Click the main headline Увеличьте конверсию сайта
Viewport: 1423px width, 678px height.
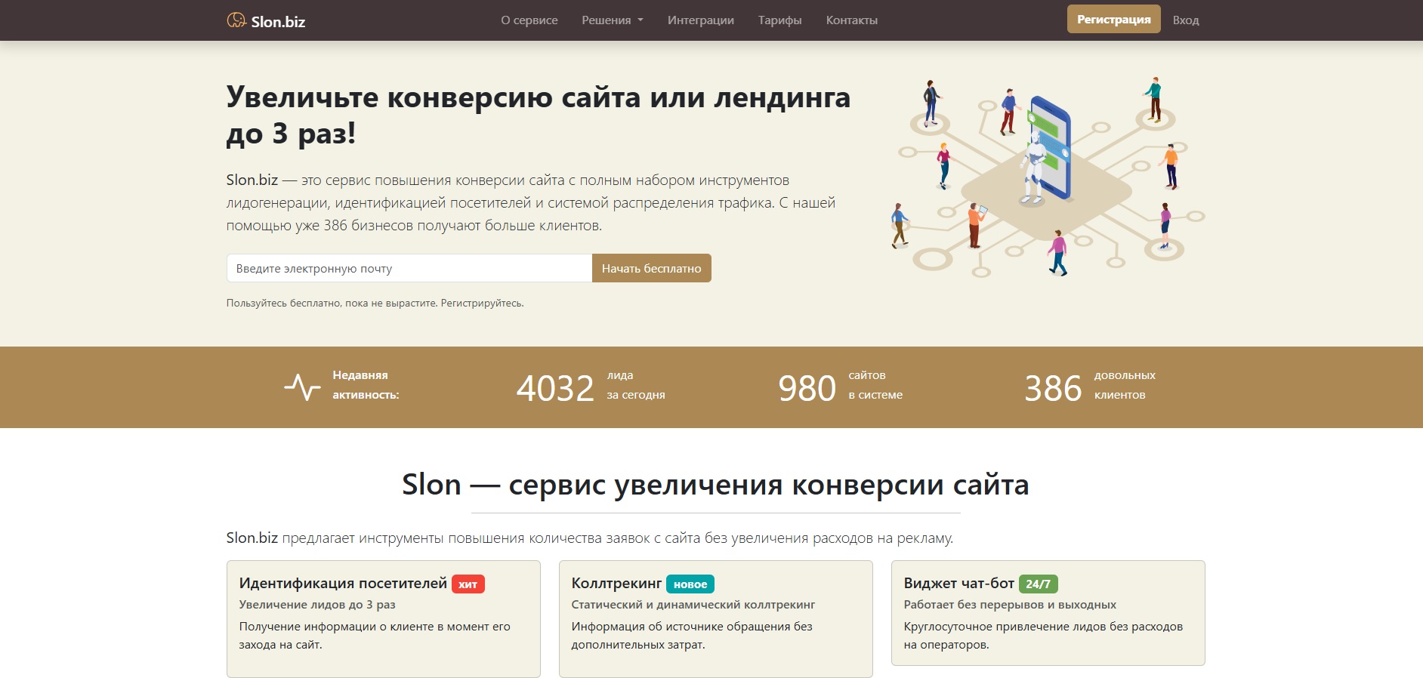pyautogui.click(x=538, y=115)
